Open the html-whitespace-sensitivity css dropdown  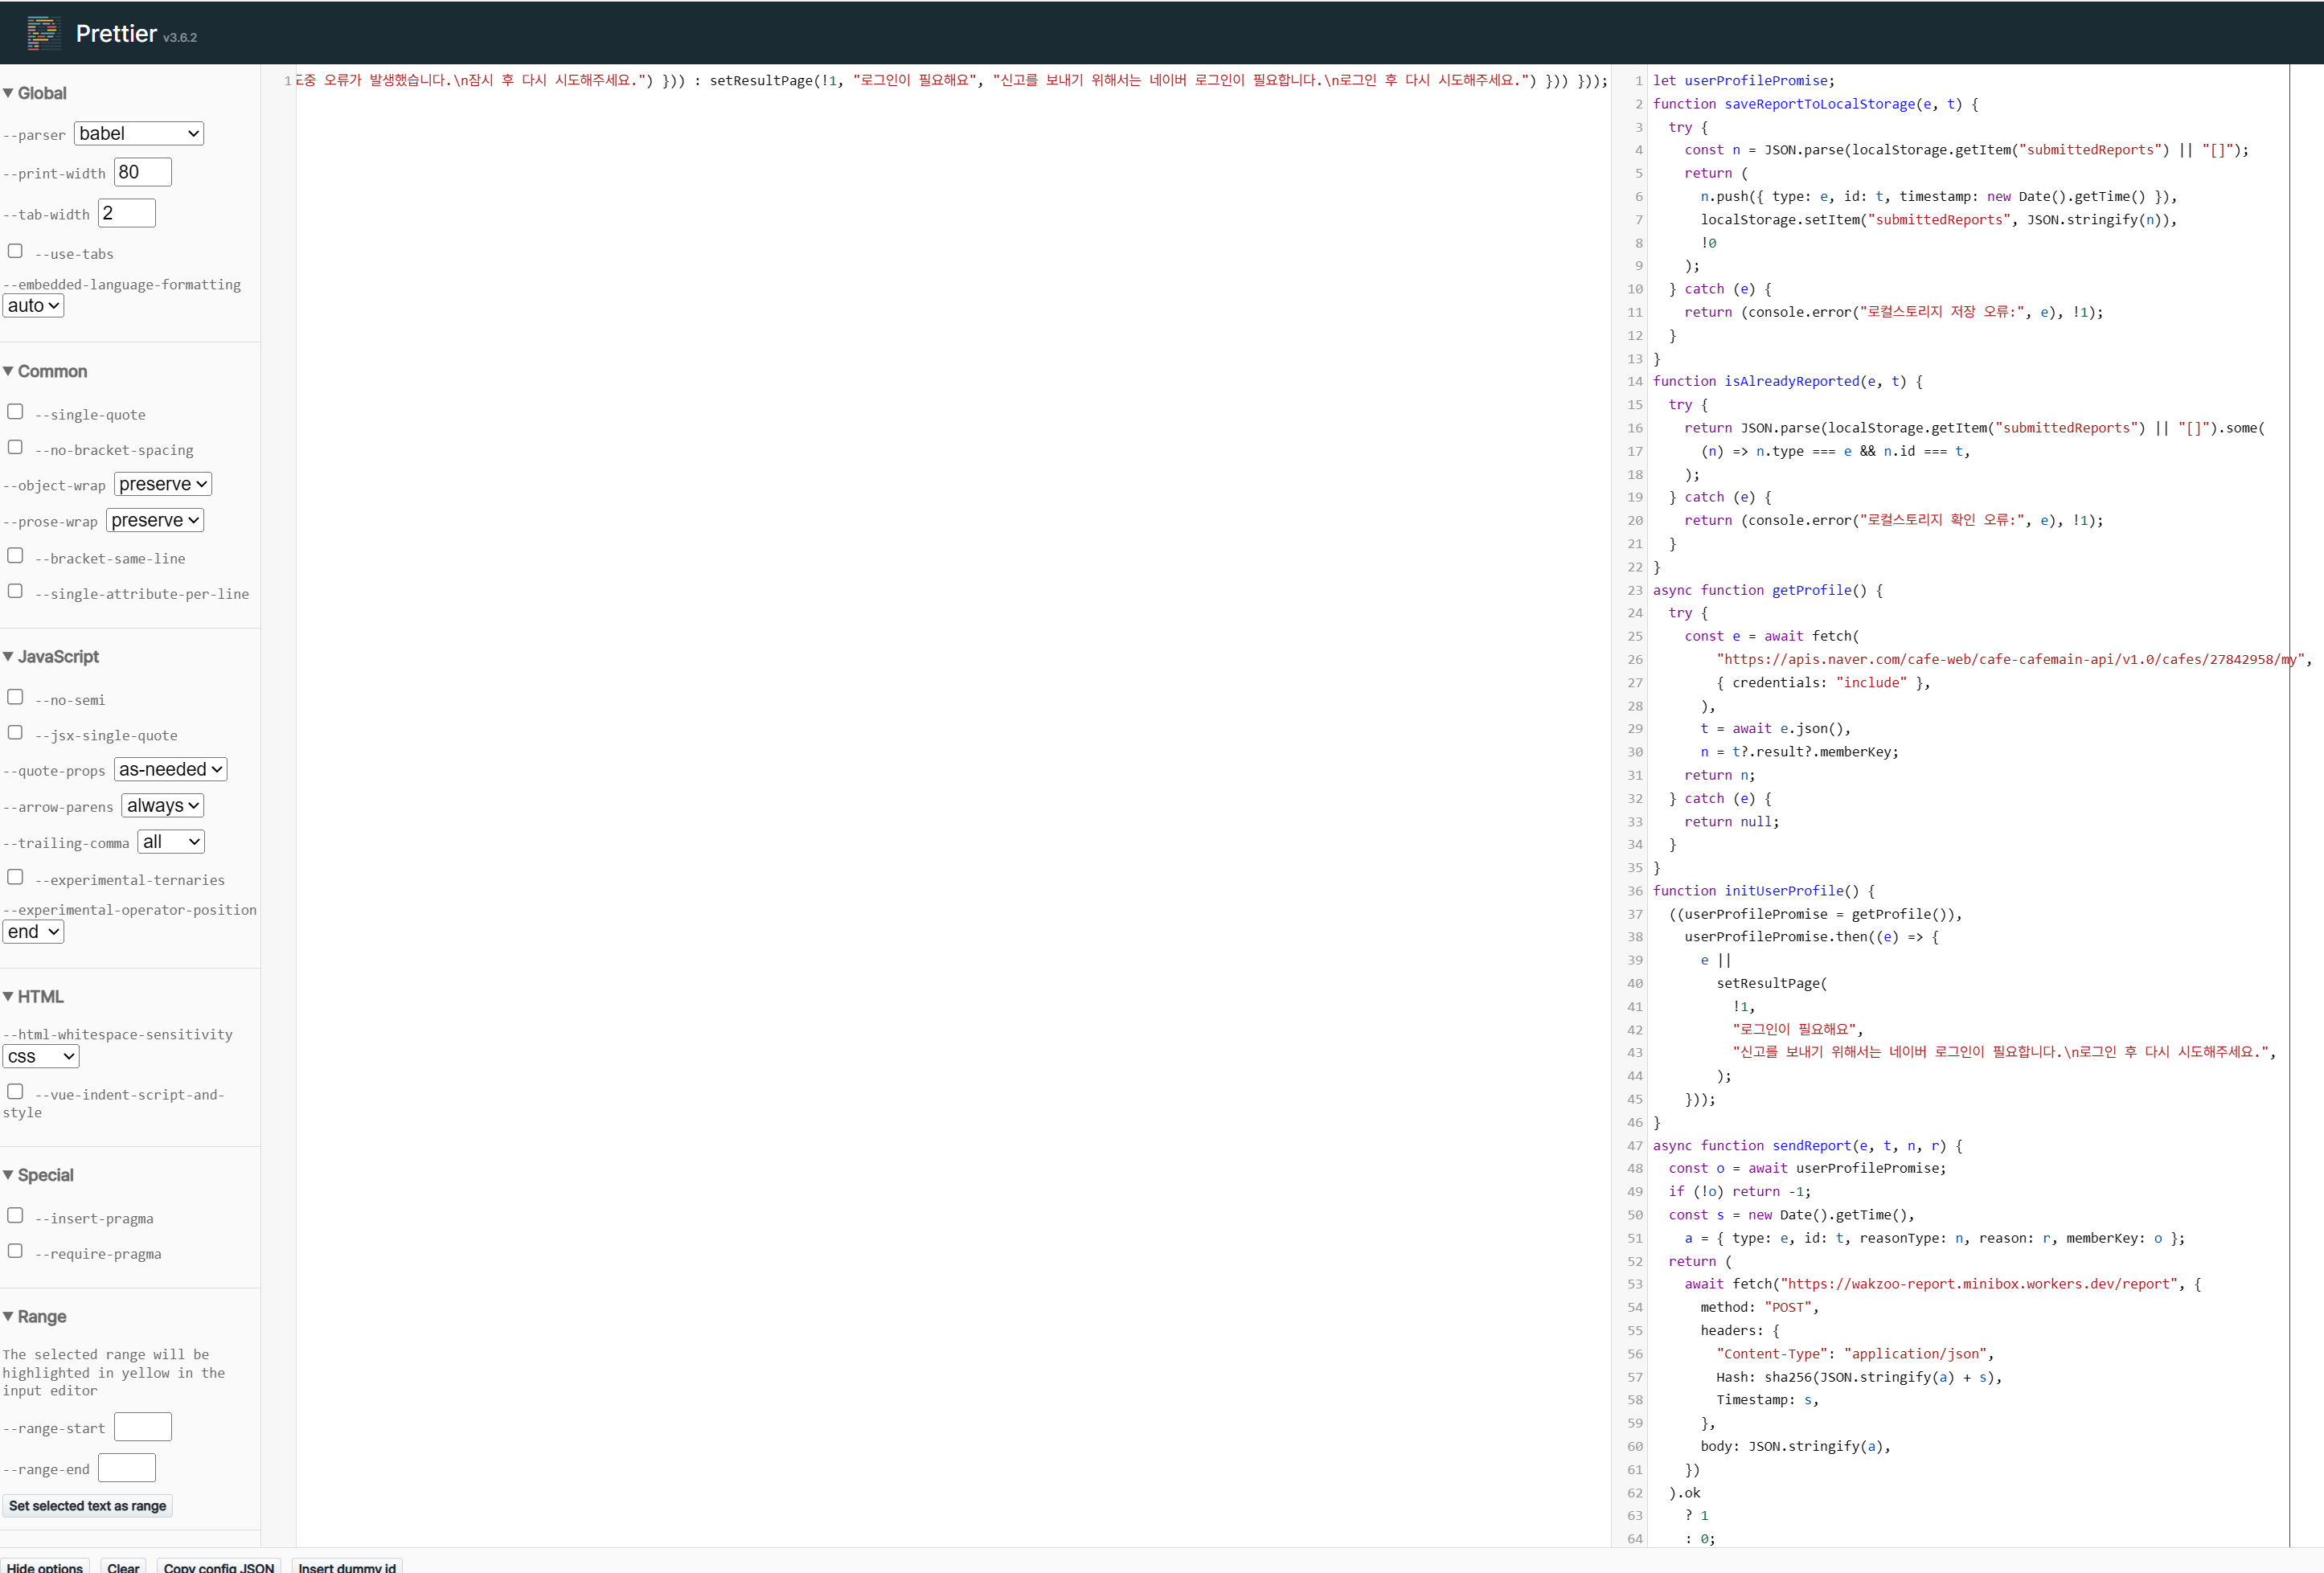click(x=41, y=1056)
